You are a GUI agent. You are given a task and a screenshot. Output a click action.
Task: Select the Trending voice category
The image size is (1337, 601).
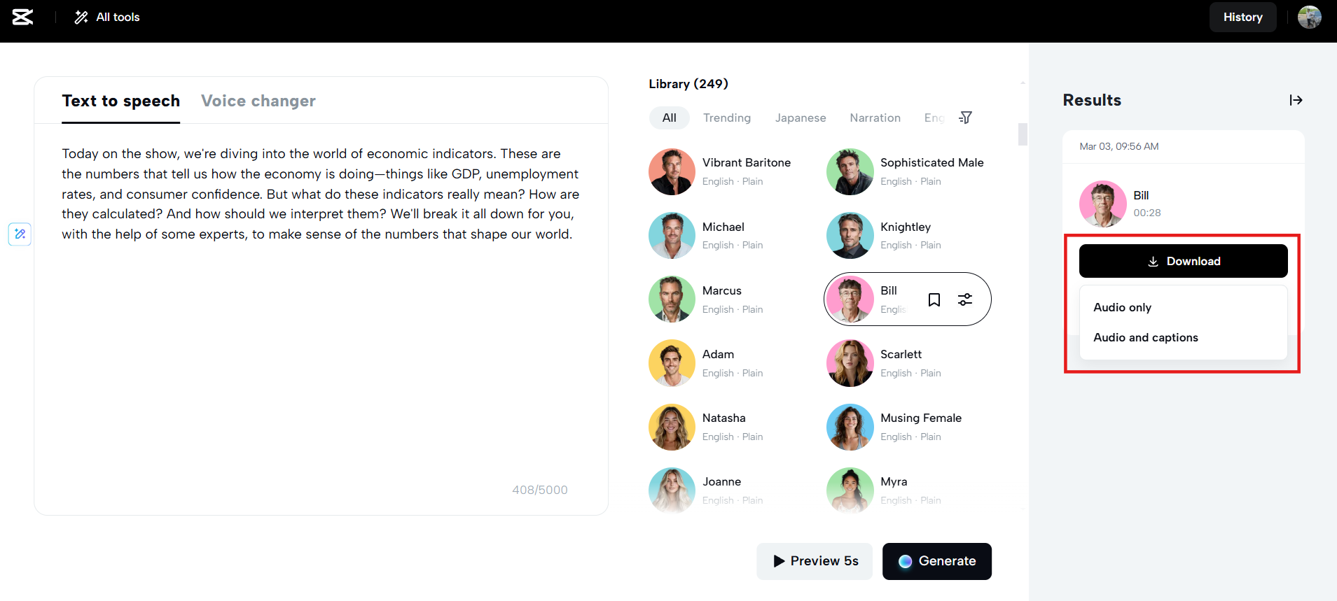[726, 118]
